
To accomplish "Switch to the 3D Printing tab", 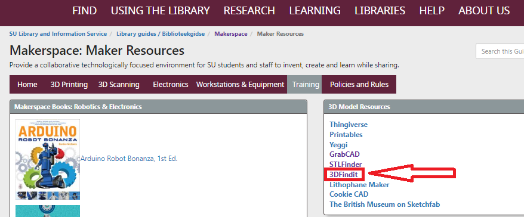I will (x=69, y=85).
